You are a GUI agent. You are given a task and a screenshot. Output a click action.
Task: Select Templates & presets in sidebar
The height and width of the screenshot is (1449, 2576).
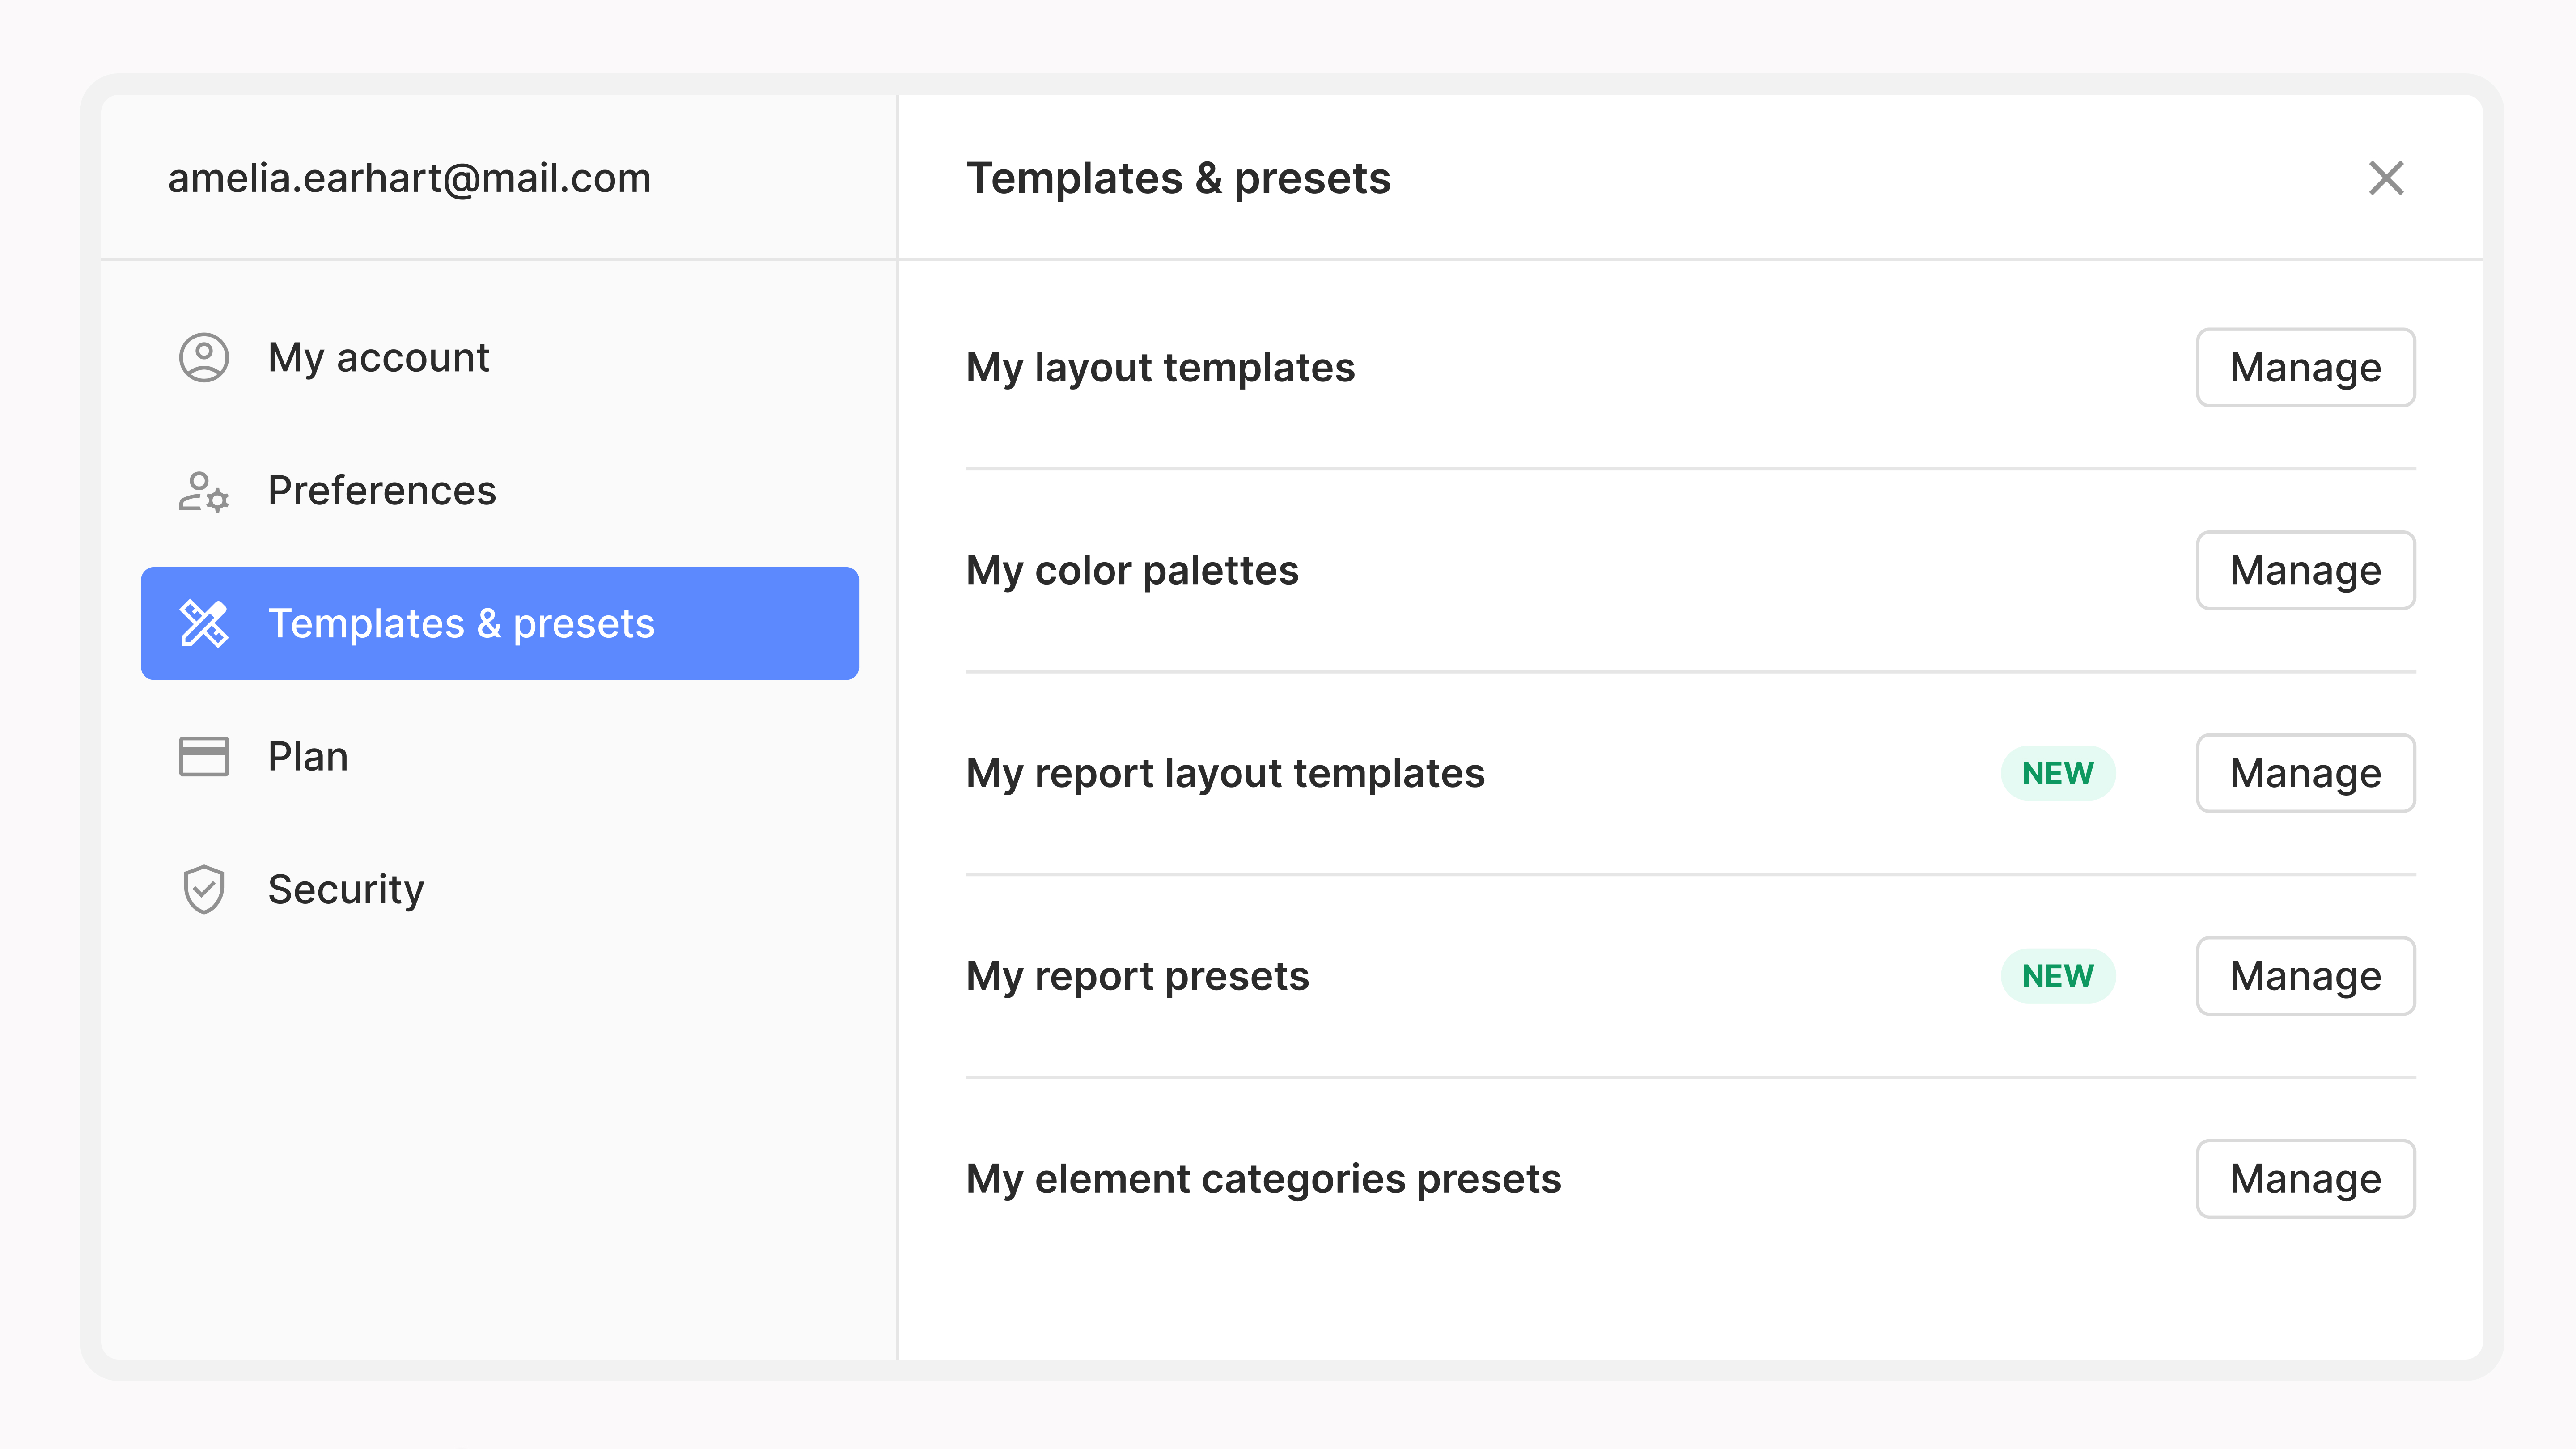click(x=500, y=624)
